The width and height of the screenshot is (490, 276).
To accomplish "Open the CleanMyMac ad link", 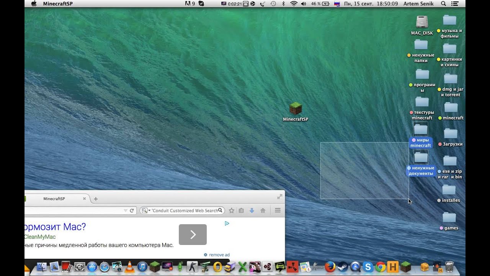I will (40, 237).
